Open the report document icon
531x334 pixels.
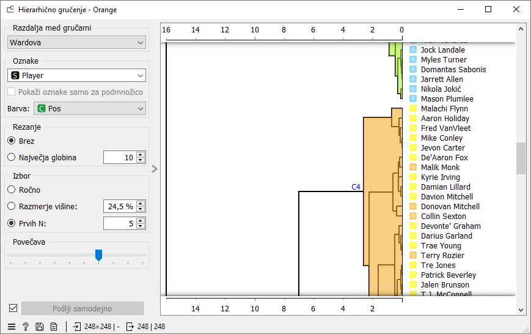tap(54, 327)
